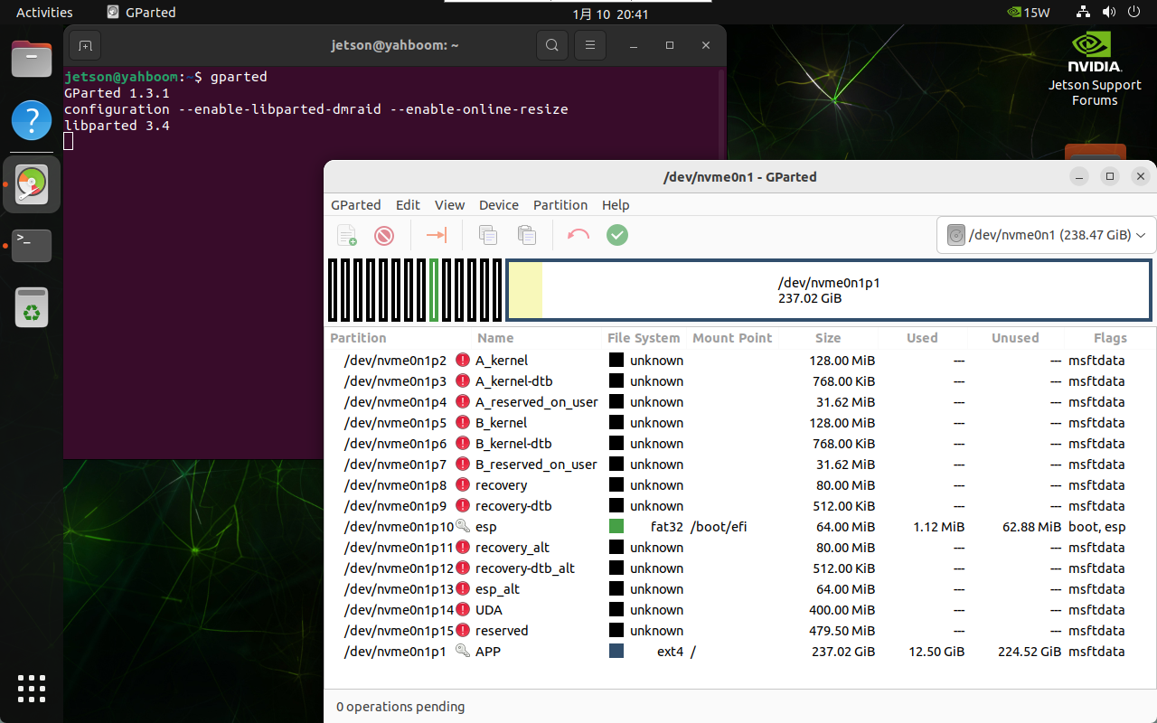Open the terminal hamburger menu

click(x=590, y=45)
